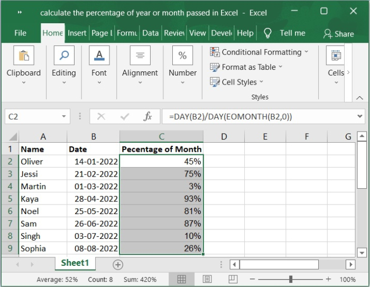Image resolution: width=370 pixels, height=287 pixels.
Task: Open the Clipboard paste icon group
Action: coord(24,55)
